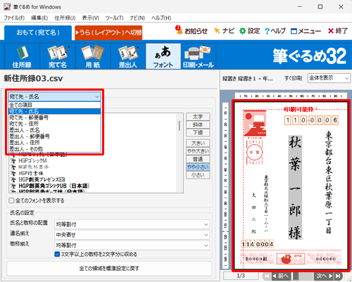Viewport: 352px width, 282px height.
Task: Click 終了 to exit the application
Action: 338,31
